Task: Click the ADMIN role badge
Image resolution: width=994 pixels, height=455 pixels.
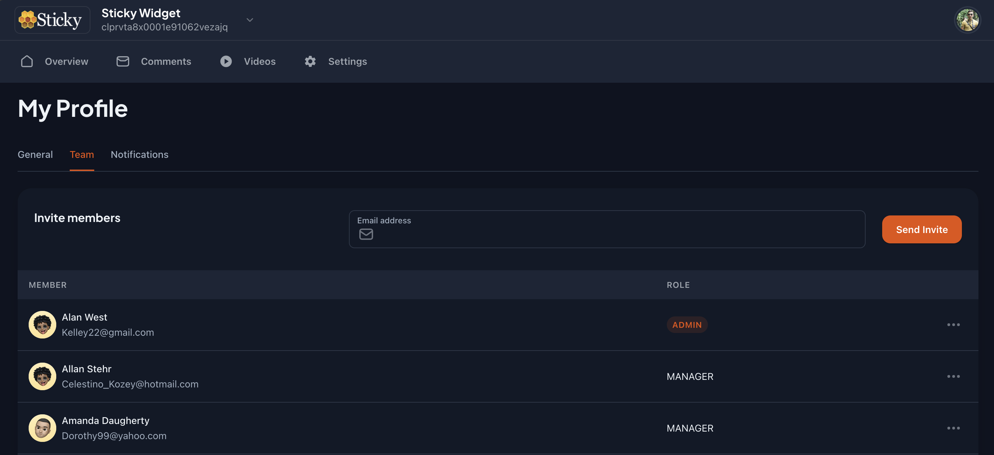Action: tap(687, 325)
